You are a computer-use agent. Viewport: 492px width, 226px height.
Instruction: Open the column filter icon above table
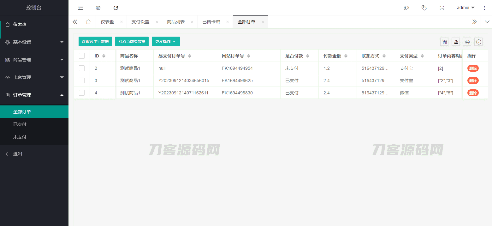click(445, 42)
